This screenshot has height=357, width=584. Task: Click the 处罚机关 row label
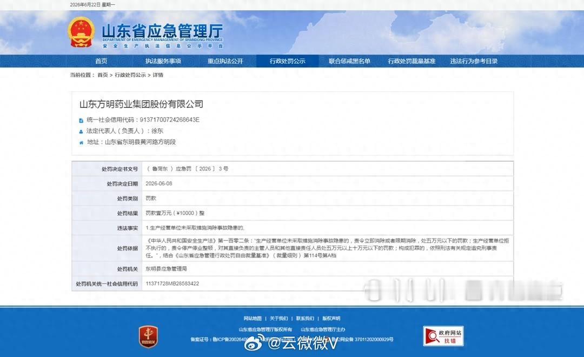[x=128, y=269]
